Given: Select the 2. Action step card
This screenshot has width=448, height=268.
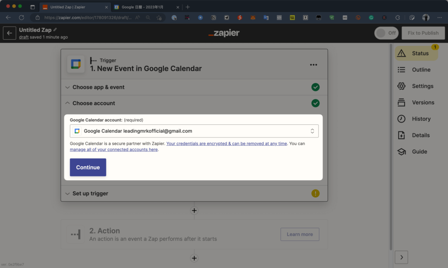Looking at the screenshot, I should click(194, 234).
